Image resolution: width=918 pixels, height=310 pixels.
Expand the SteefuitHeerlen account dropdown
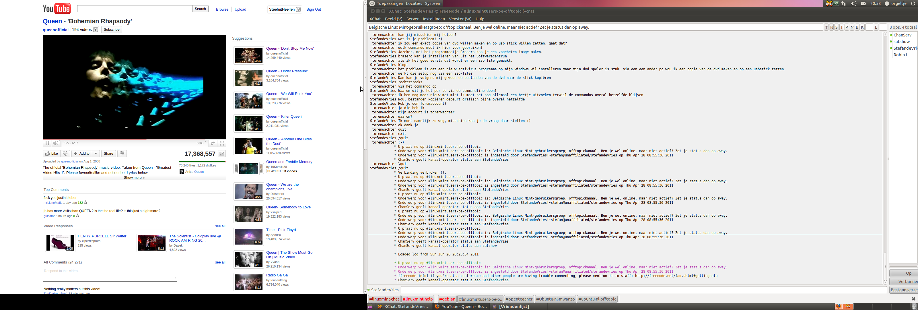(298, 10)
